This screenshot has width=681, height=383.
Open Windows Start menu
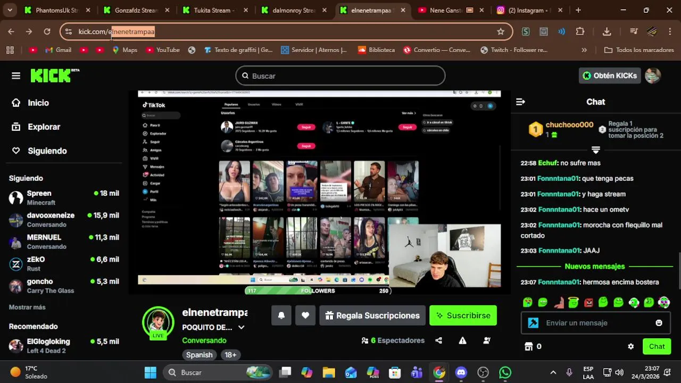[x=151, y=372]
